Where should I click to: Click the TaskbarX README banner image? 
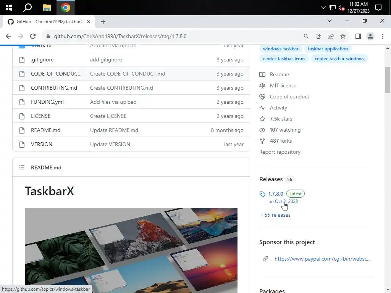(131, 250)
